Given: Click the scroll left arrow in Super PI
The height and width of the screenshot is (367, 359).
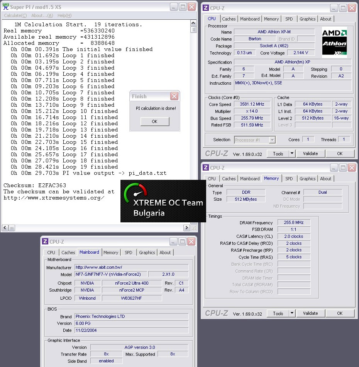Looking at the screenshot, I should click(x=5, y=228).
